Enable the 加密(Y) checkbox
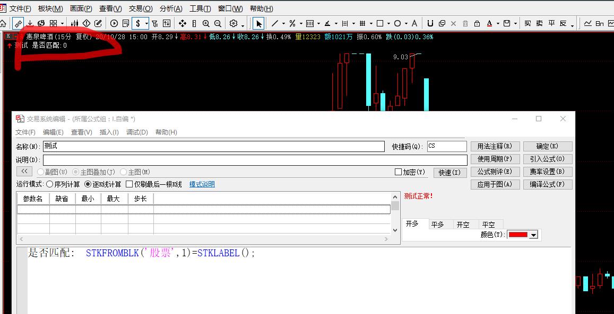614x314 pixels. tap(399, 172)
